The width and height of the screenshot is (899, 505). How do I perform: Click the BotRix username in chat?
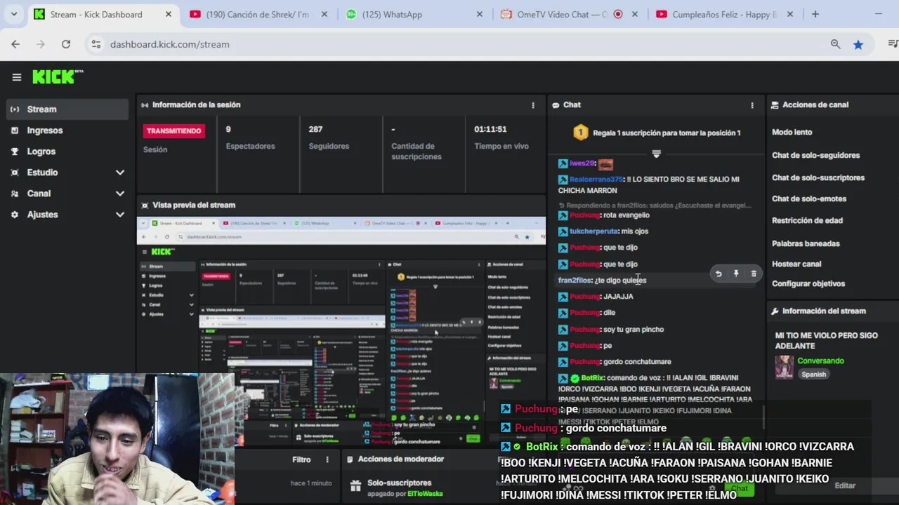pos(592,378)
